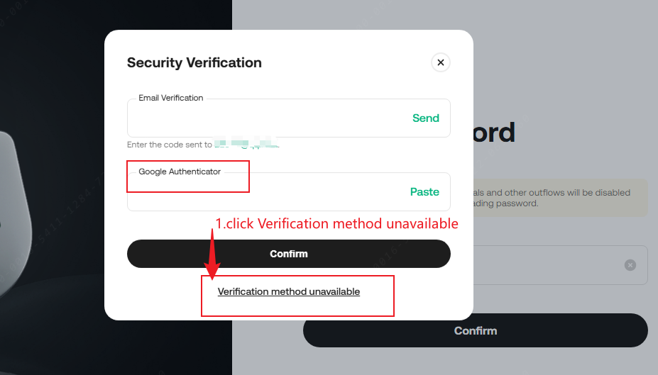Click the red instruction annotation text

pos(336,224)
